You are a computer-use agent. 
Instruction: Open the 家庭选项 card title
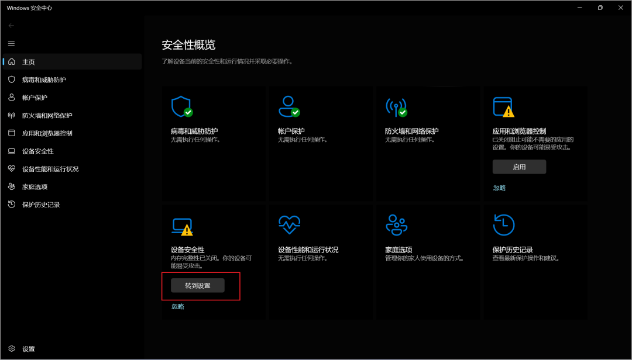(399, 250)
